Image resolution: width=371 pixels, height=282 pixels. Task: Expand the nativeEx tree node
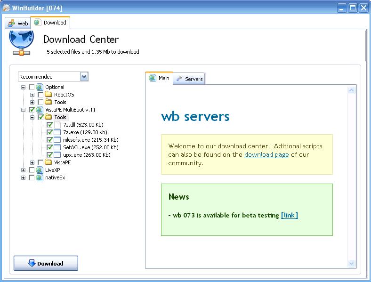(x=23, y=177)
